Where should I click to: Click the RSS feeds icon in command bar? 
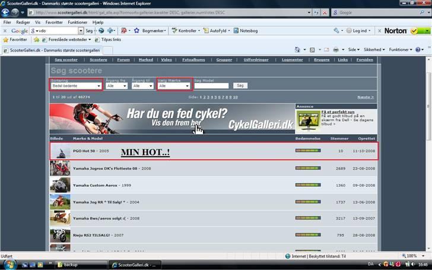312,50
